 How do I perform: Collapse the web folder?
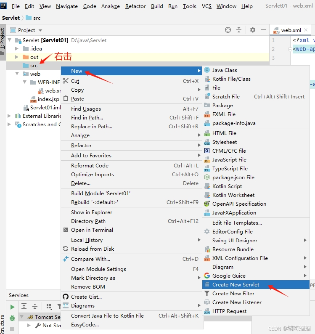click(17, 74)
